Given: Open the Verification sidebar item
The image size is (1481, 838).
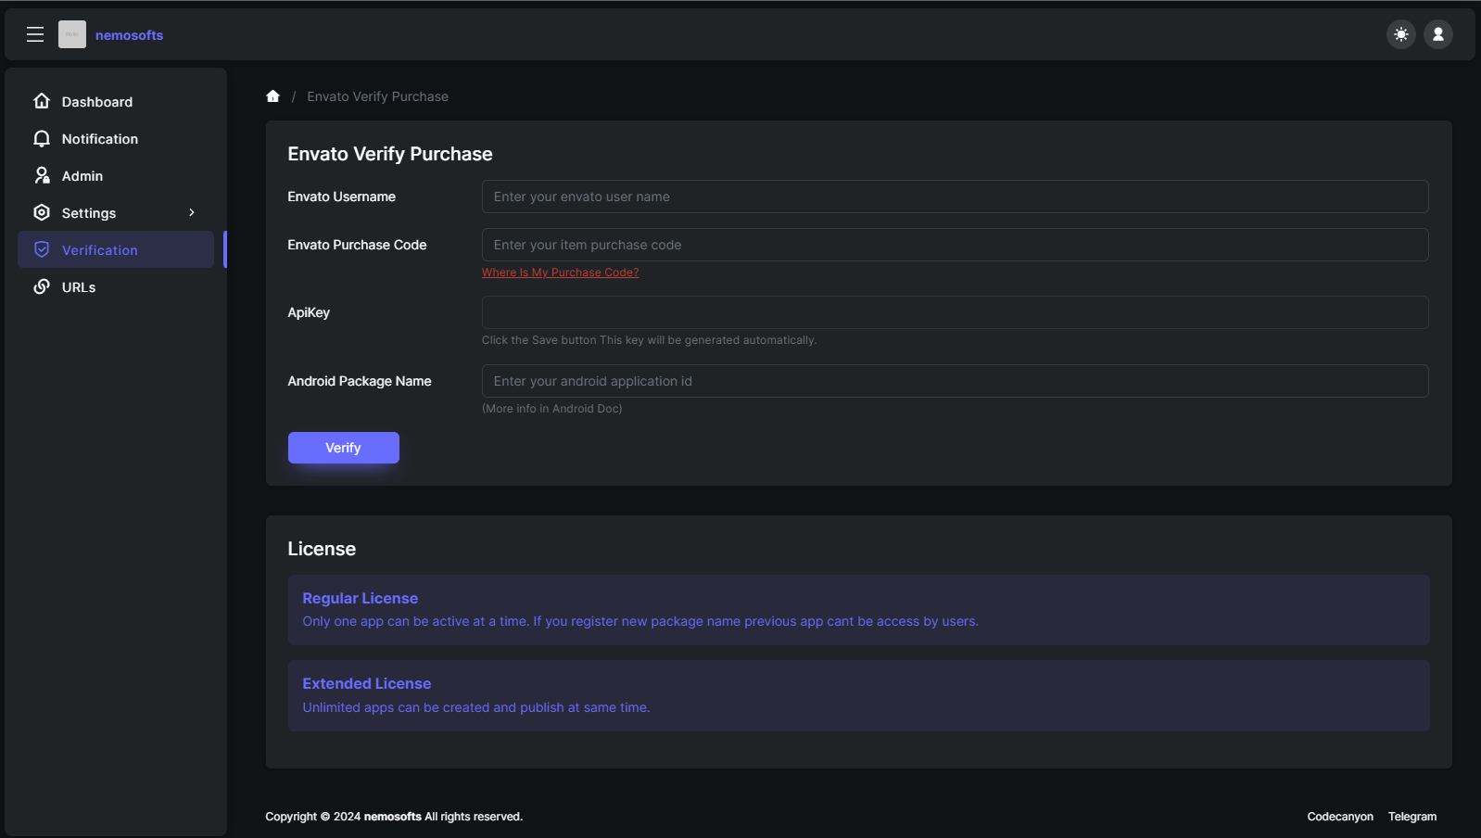Looking at the screenshot, I should [x=99, y=250].
